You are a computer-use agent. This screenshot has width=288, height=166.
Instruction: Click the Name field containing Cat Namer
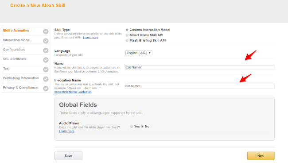pos(200,67)
